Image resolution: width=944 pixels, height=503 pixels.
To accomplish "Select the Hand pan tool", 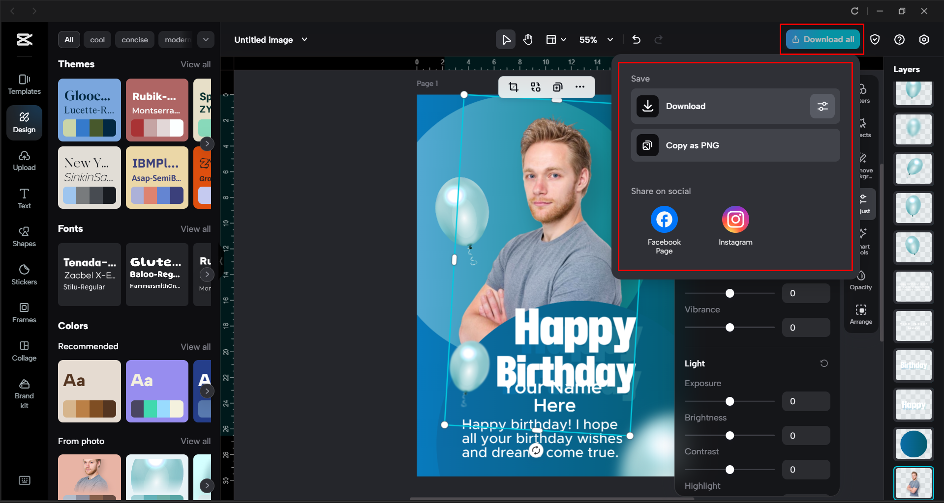I will pyautogui.click(x=528, y=40).
